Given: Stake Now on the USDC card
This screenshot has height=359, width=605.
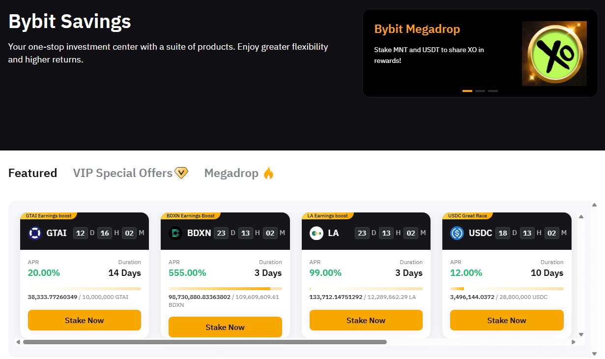Looking at the screenshot, I should (x=507, y=320).
